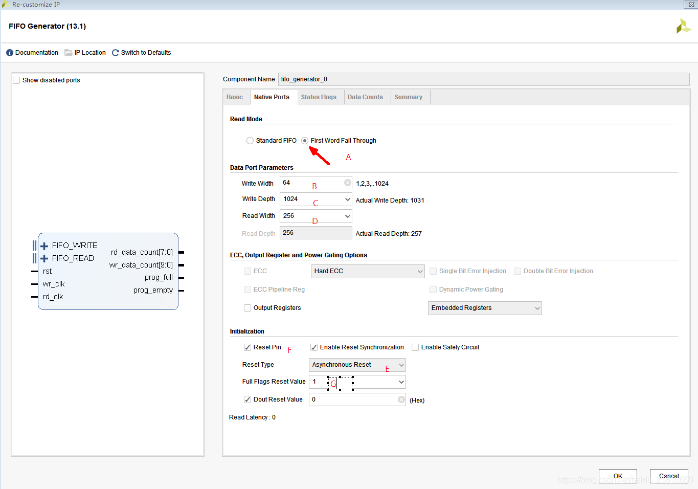Click disabled ECC Pipeline Reg checkbox
The image size is (698, 489).
click(247, 290)
